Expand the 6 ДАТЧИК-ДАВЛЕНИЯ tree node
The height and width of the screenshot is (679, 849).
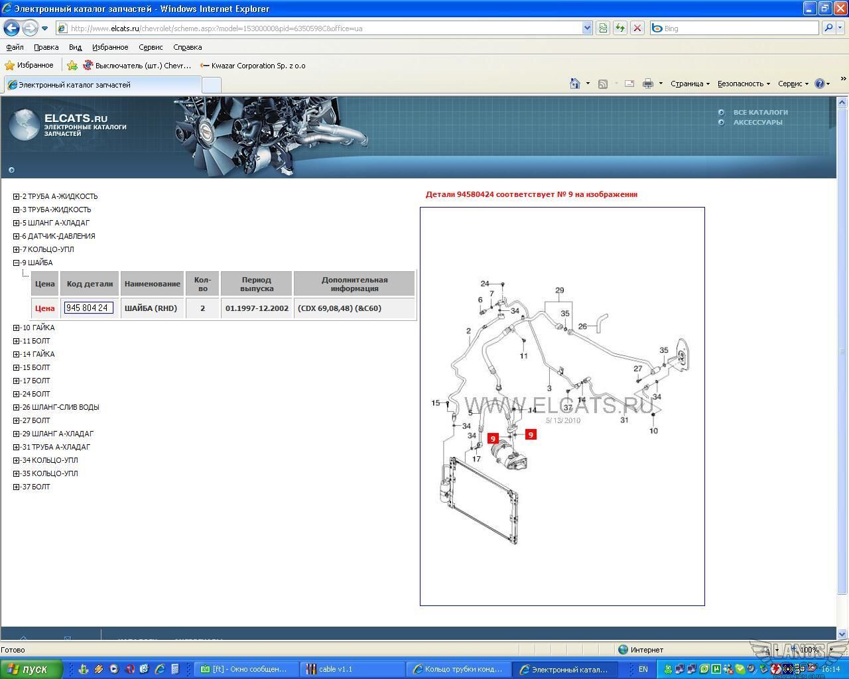tap(17, 236)
